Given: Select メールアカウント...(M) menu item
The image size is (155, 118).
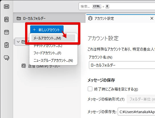Looking at the screenshot, I should 53,38.
